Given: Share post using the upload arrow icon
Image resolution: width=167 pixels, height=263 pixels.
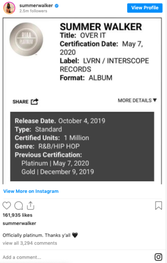Looking at the screenshot, I should pos(31,206).
